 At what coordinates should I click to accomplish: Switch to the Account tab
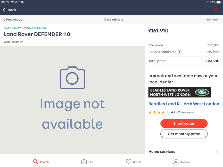tap(181, 162)
